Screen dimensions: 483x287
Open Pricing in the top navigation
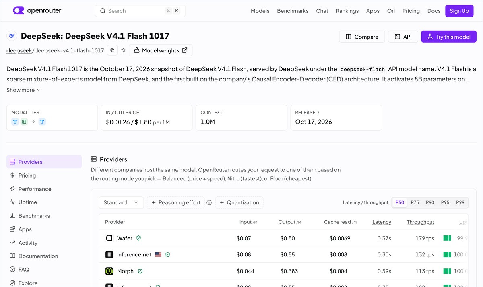point(411,11)
